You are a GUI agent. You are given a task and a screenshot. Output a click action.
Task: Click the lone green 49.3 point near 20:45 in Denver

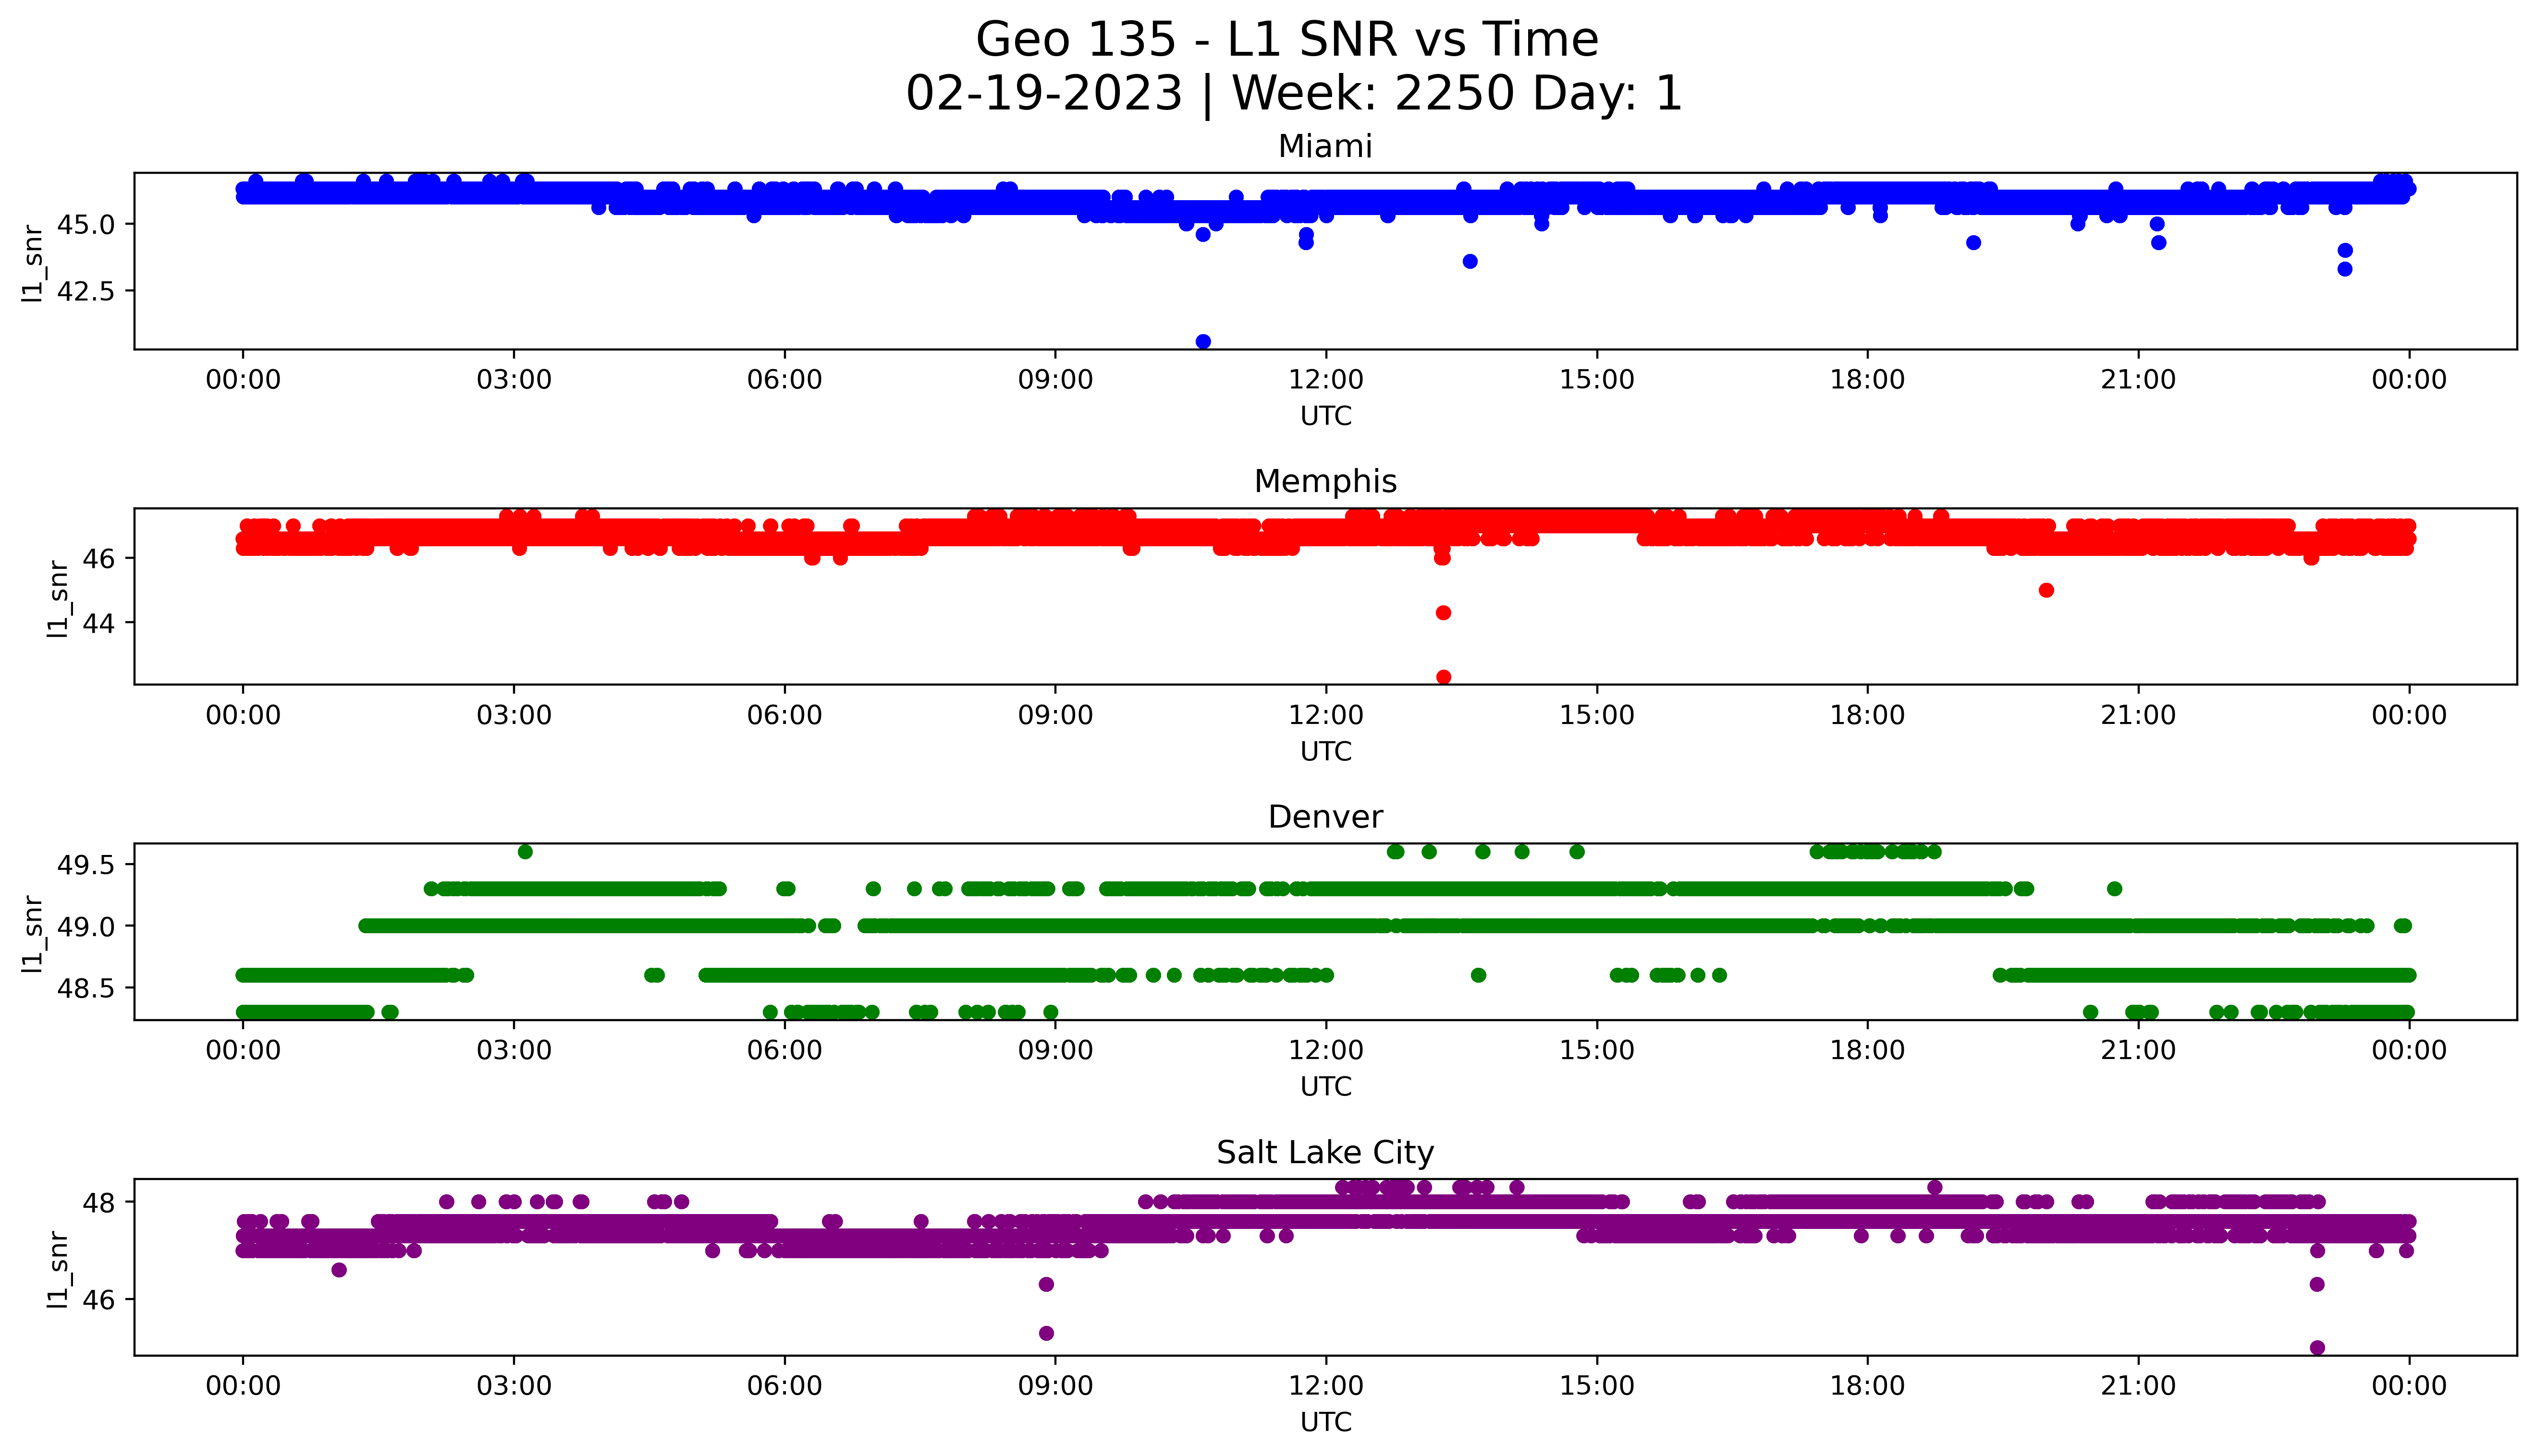(2115, 889)
